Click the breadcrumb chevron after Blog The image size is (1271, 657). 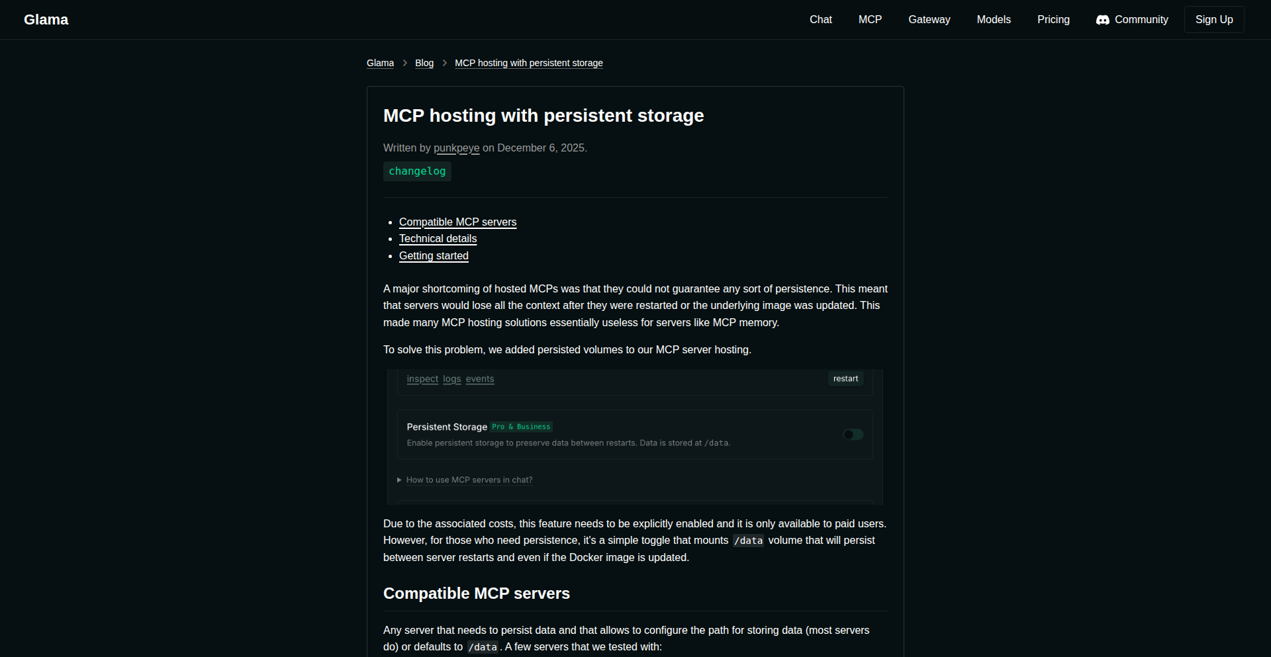point(444,63)
